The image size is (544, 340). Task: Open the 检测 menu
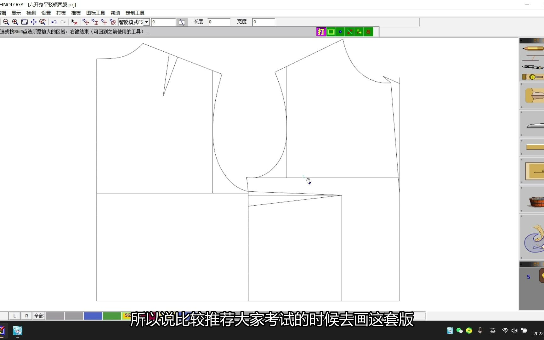point(31,13)
